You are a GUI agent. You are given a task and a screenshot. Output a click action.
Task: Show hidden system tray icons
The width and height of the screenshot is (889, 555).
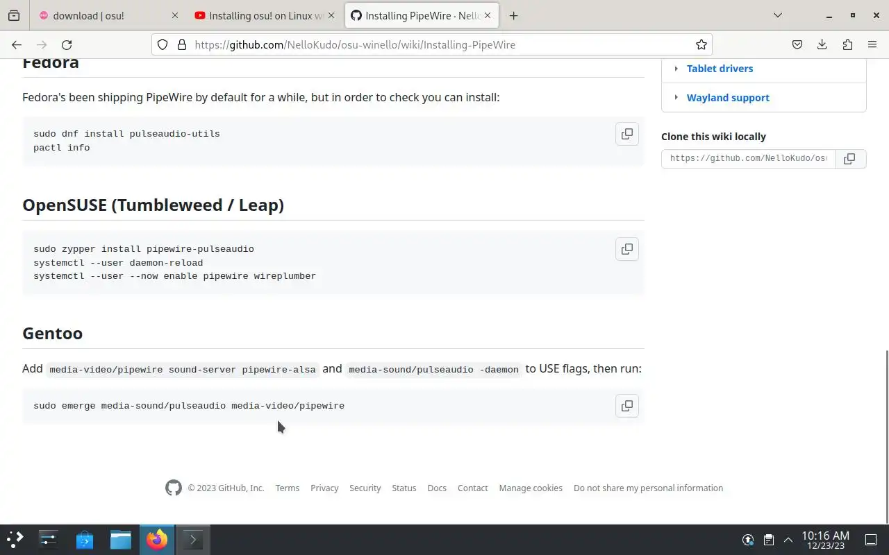788,540
